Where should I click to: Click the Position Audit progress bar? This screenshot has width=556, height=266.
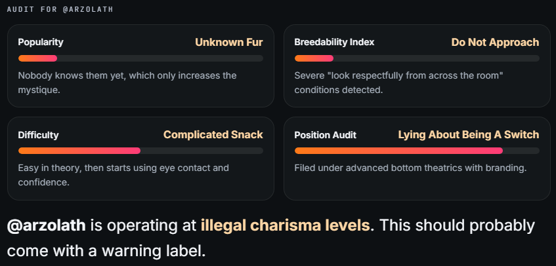pyautogui.click(x=417, y=151)
